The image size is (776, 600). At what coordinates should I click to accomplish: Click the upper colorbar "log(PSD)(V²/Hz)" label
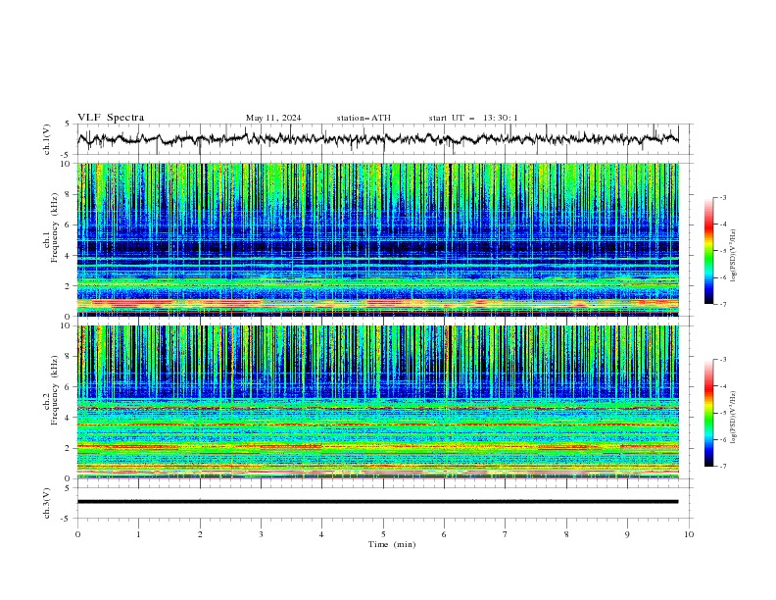click(x=734, y=256)
